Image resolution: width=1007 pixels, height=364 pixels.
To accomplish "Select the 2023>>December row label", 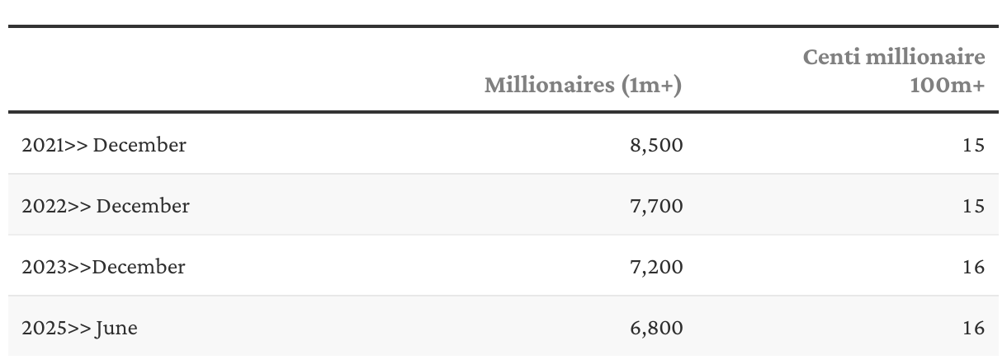I will coord(103,267).
